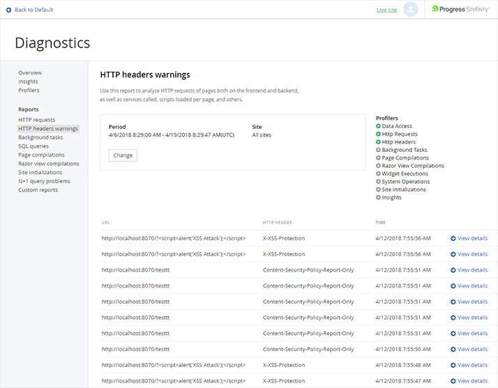
Task: Click View details arrow icon for 7:55:48 AM row
Action: point(453,365)
